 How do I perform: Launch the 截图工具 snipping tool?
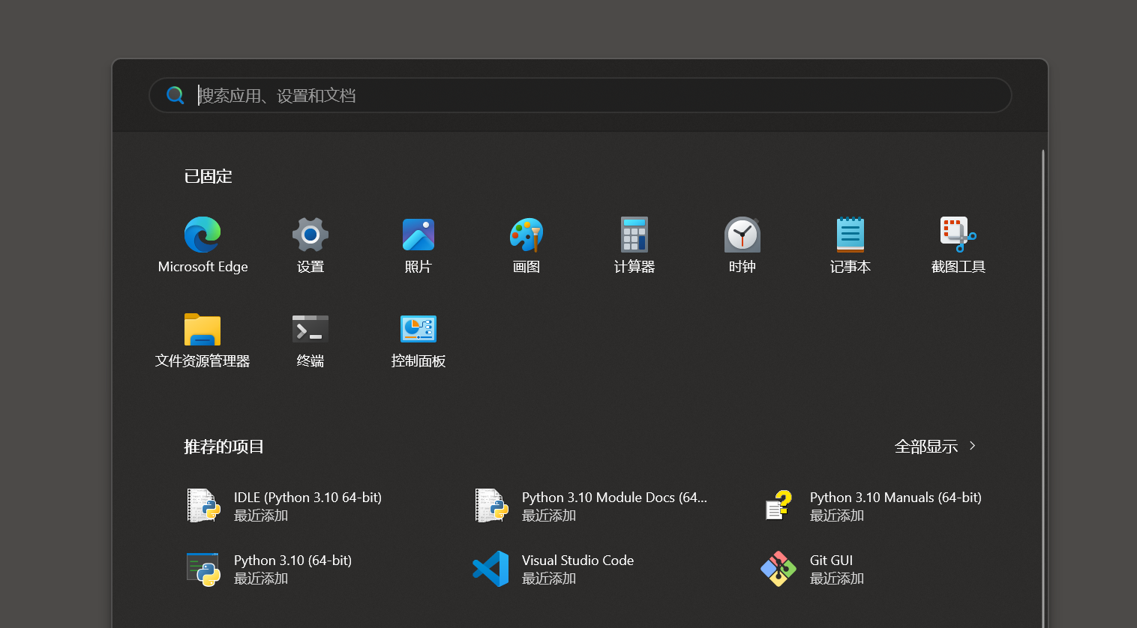(x=958, y=245)
